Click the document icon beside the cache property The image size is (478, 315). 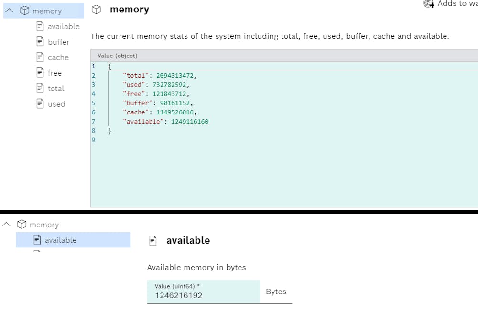39,57
